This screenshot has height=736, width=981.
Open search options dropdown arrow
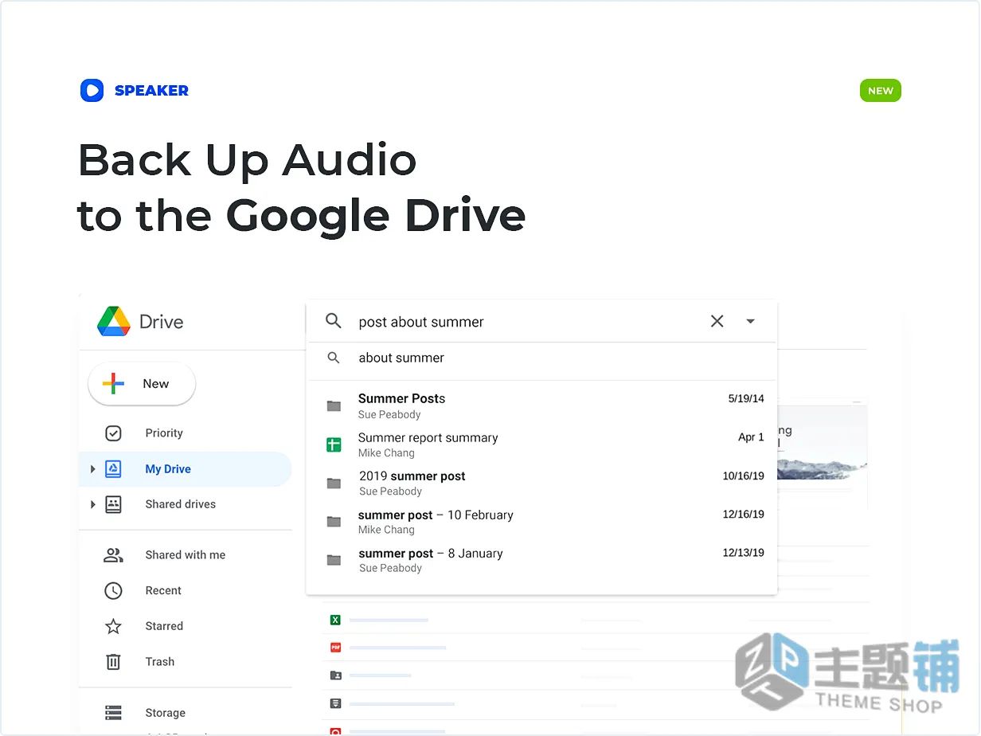[750, 321]
